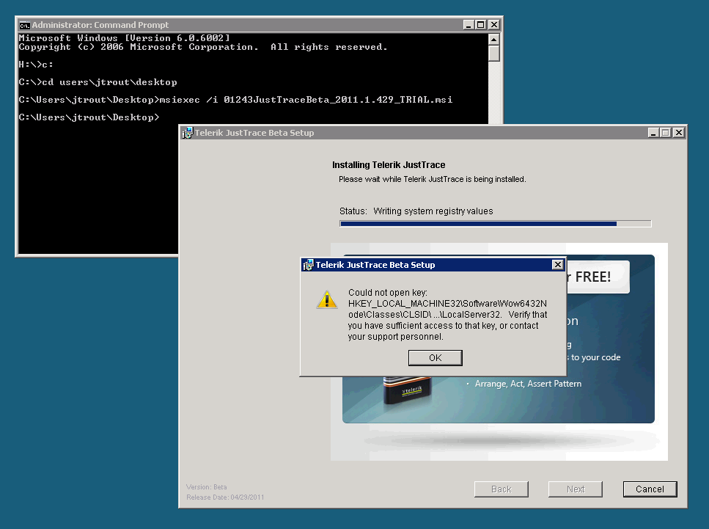Click the warning icon in error dialog
709x529 pixels.
coord(327,299)
